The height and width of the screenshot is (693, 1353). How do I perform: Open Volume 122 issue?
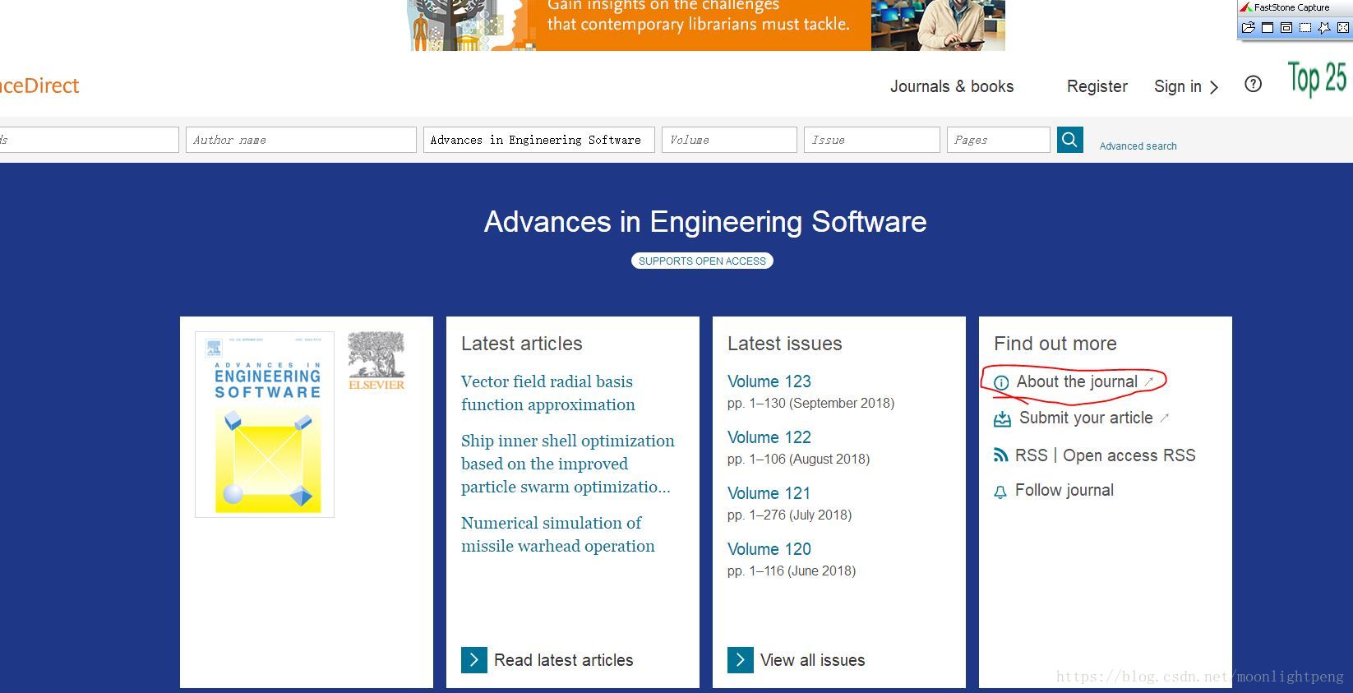(x=769, y=437)
